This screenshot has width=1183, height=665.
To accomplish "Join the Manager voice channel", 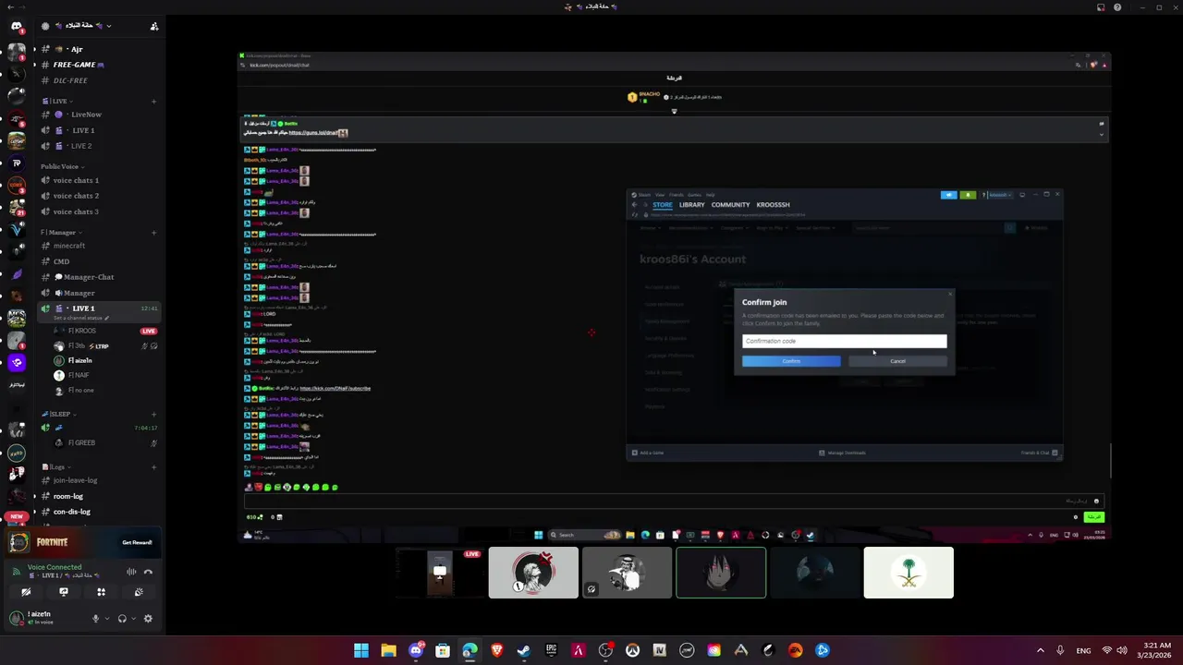I will click(x=97, y=293).
